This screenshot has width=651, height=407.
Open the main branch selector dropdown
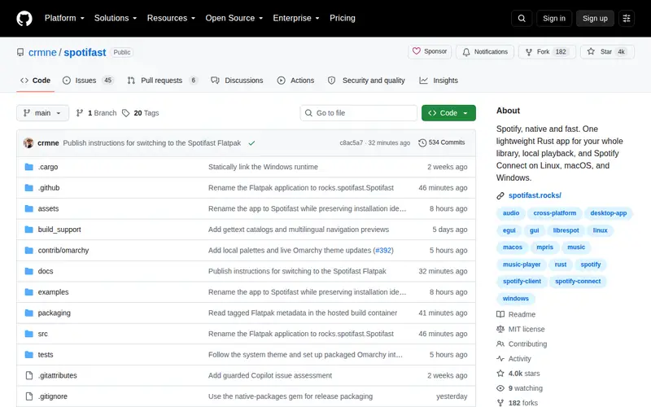click(42, 113)
